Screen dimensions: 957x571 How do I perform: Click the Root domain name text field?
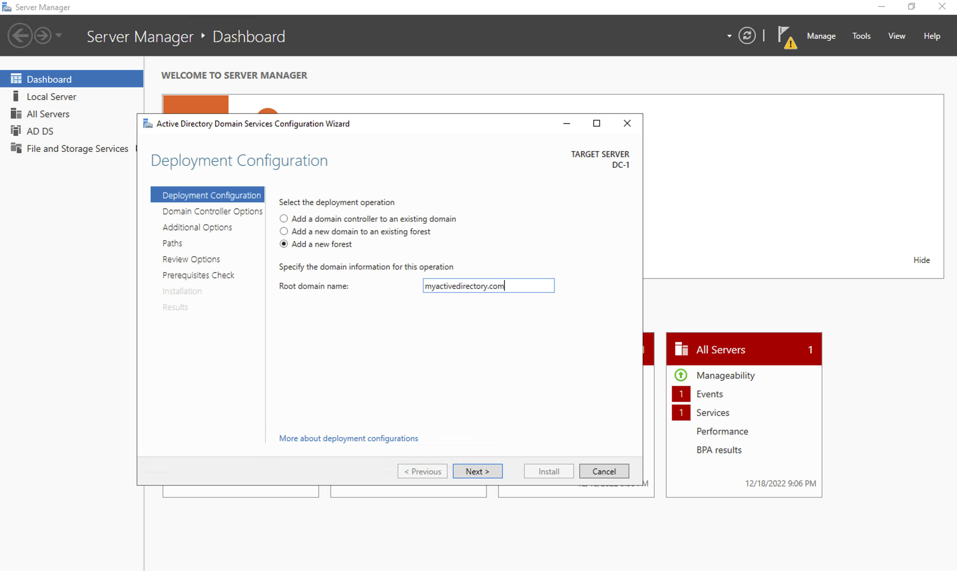488,286
